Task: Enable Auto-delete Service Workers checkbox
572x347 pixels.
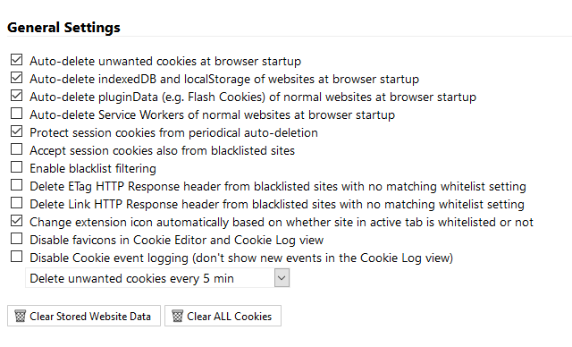Action: (16, 113)
